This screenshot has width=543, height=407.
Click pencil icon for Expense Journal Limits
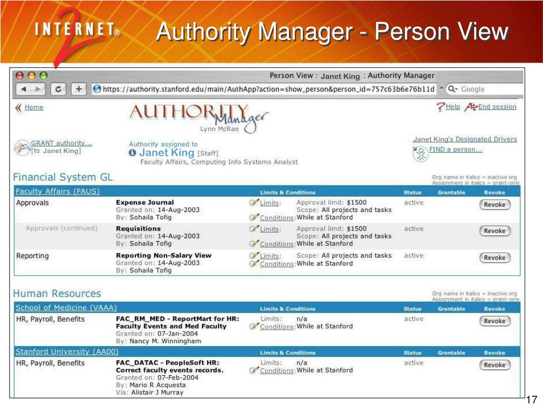point(254,202)
